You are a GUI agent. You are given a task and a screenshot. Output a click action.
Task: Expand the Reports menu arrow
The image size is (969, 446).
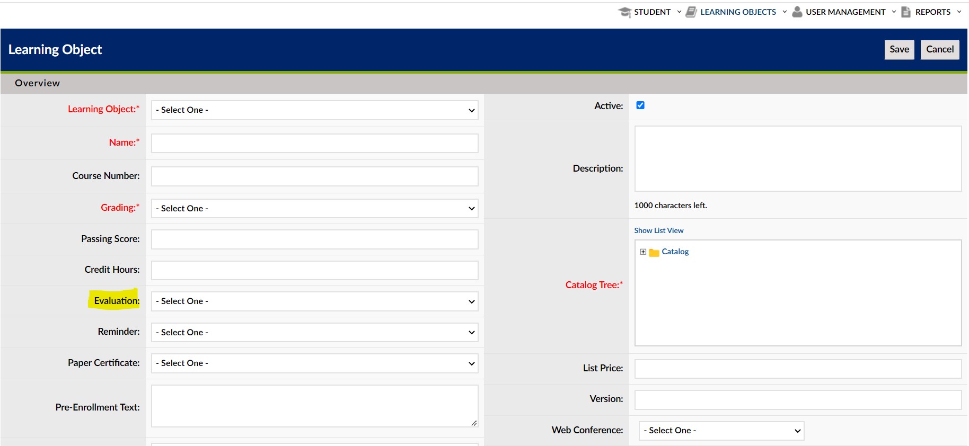click(959, 12)
